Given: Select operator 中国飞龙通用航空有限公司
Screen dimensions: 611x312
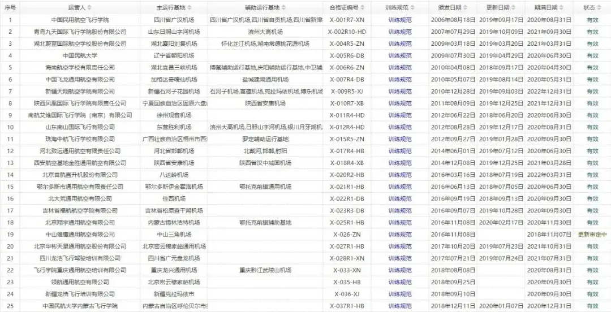Looking at the screenshot, I should pos(80,80).
